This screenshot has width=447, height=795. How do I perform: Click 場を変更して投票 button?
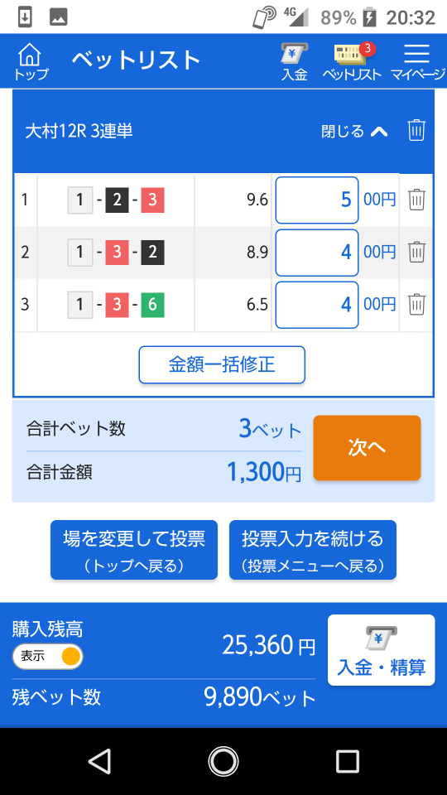coord(134,550)
